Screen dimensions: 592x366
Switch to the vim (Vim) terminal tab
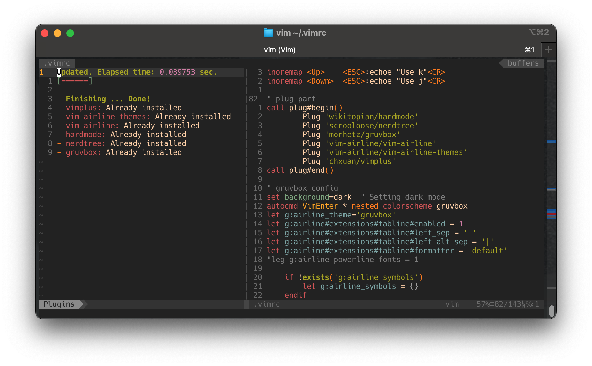click(x=280, y=49)
